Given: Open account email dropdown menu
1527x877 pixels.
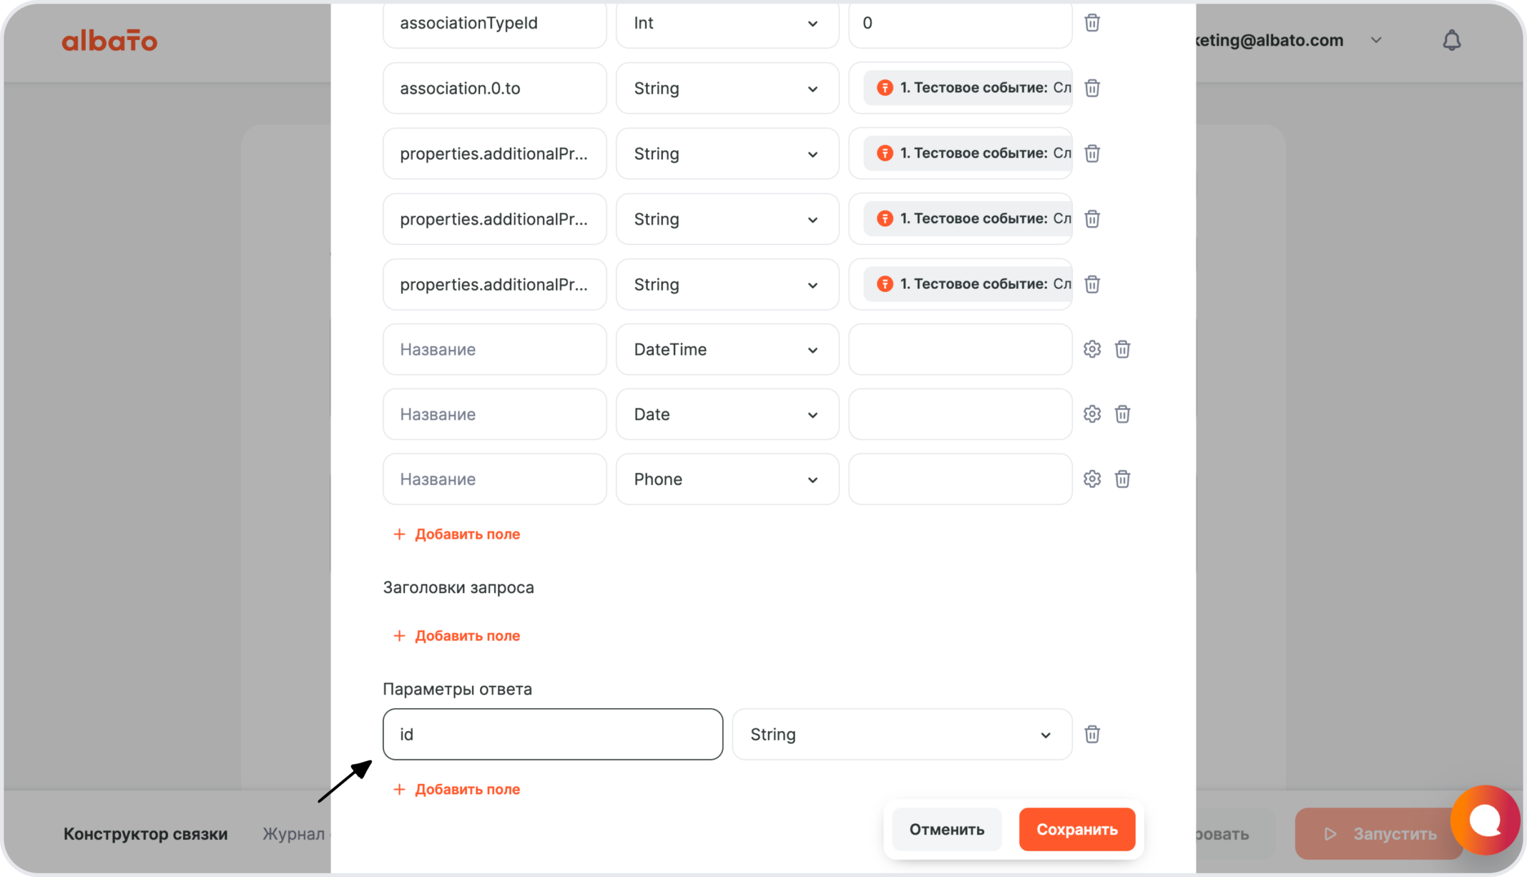Looking at the screenshot, I should (1375, 41).
